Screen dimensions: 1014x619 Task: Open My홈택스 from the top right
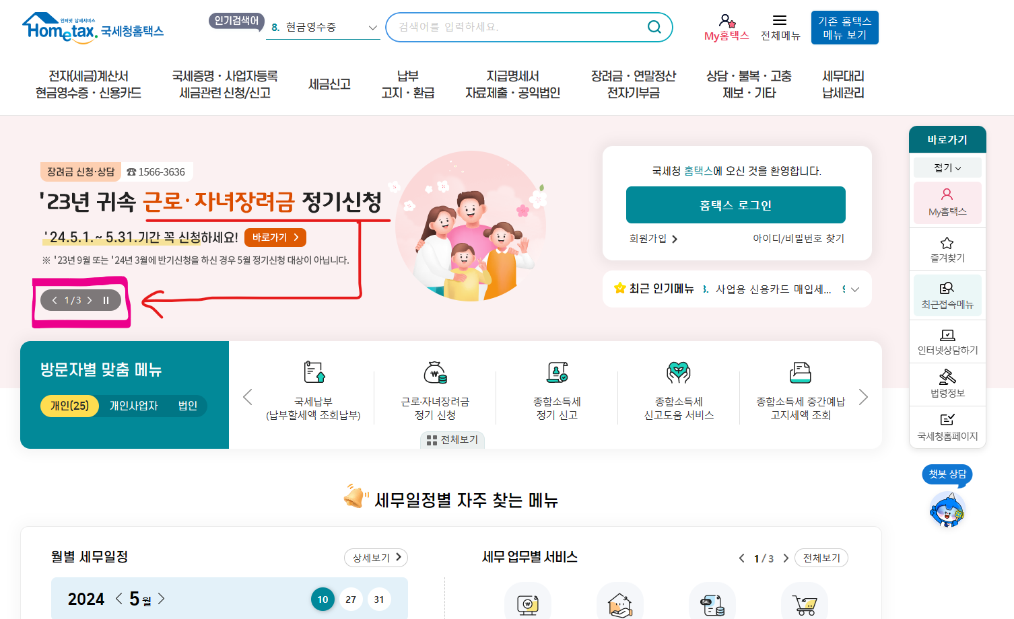point(726,27)
